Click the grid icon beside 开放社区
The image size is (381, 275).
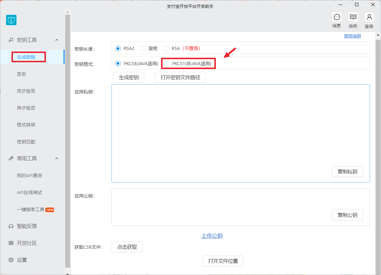pyautogui.click(x=11, y=243)
